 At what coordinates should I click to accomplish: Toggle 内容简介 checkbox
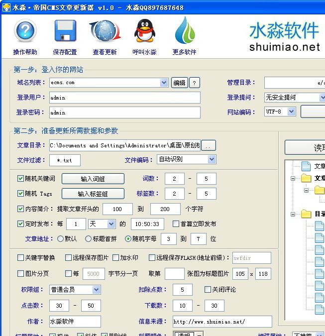click(x=20, y=209)
